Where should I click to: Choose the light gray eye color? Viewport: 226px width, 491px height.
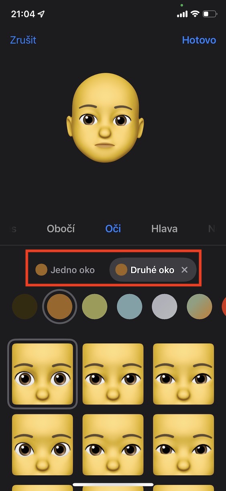165,307
